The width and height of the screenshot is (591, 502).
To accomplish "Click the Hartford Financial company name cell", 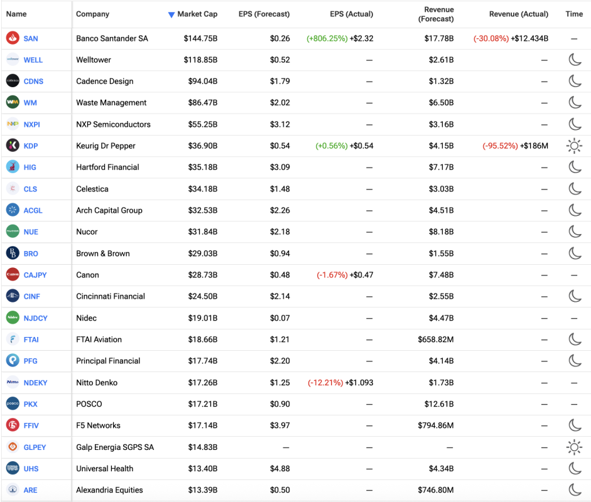I will tap(107, 168).
